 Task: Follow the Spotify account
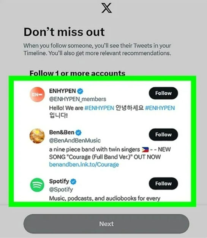pos(163,183)
